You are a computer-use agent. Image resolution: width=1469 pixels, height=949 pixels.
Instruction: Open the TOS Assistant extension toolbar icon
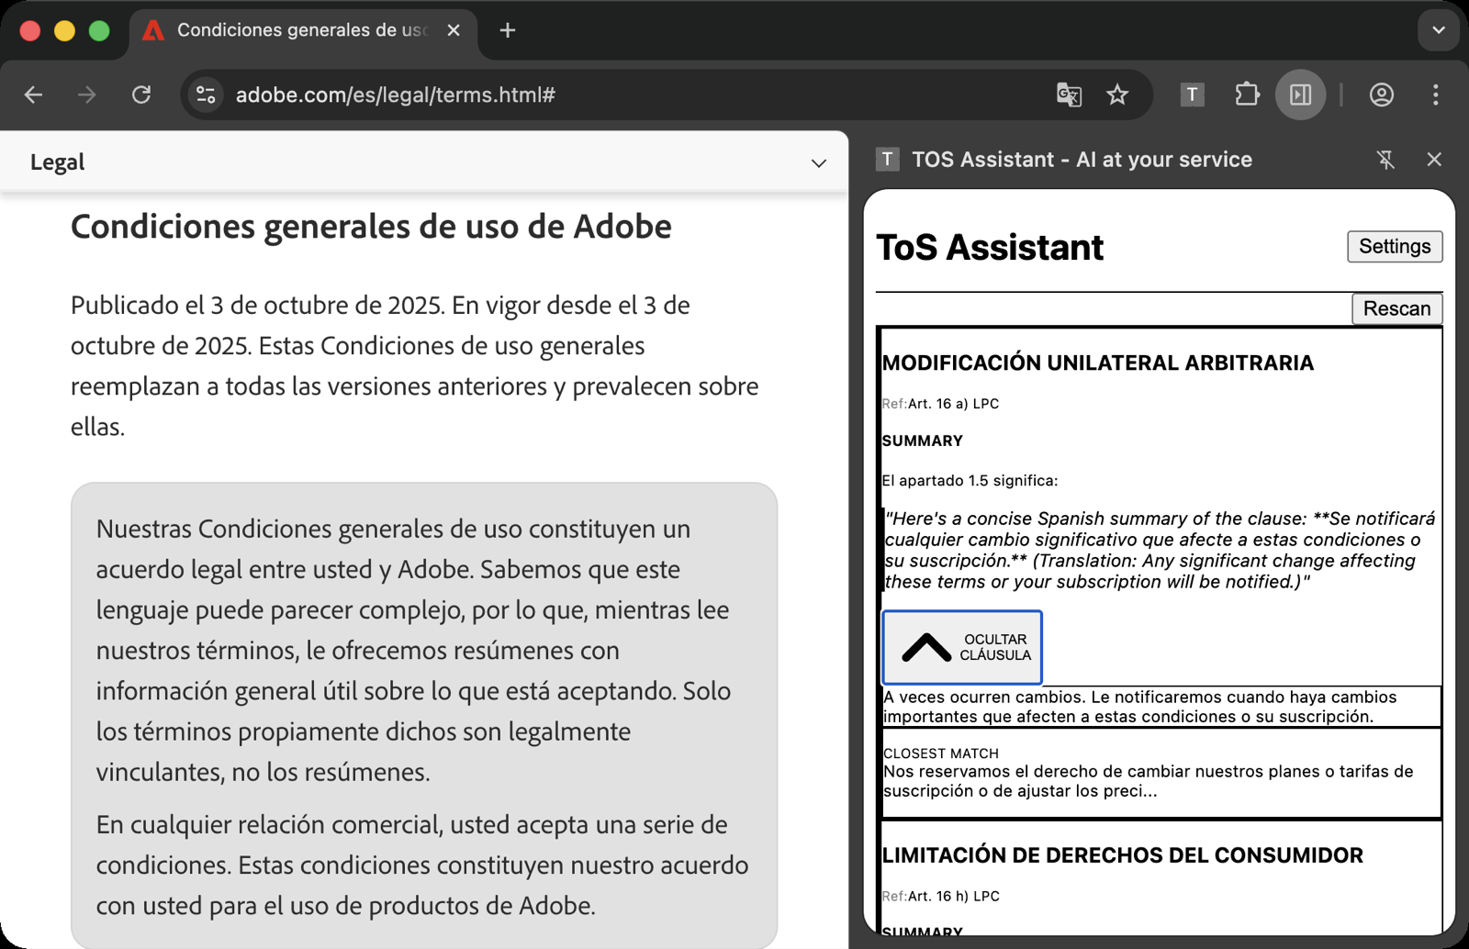tap(1192, 95)
